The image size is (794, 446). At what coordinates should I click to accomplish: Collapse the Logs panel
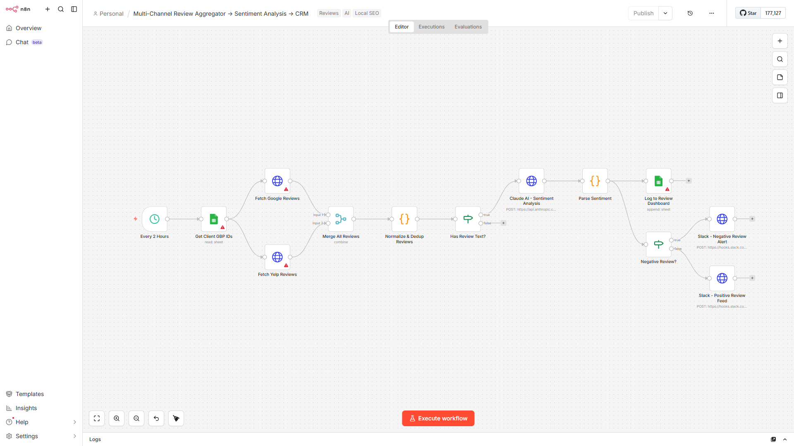pyautogui.click(x=784, y=439)
